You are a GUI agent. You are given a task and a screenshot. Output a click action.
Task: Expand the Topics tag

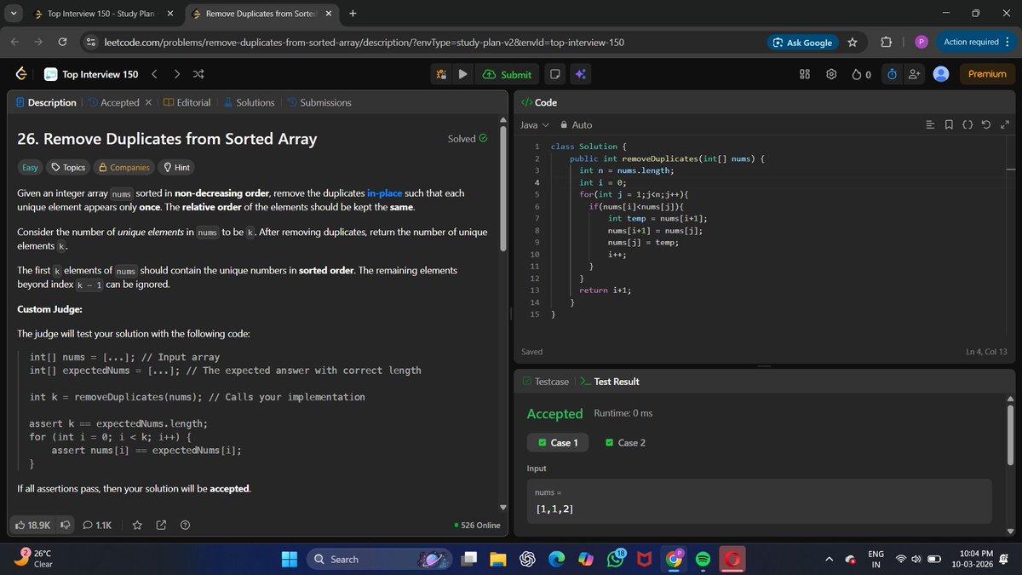[x=66, y=167]
